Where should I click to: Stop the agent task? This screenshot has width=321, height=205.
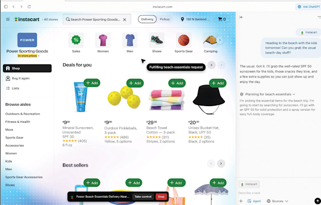point(161,197)
